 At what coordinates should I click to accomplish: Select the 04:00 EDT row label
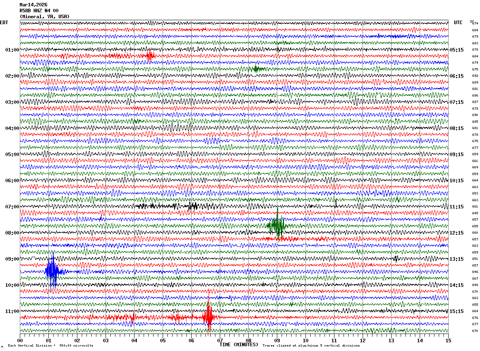pos(12,128)
